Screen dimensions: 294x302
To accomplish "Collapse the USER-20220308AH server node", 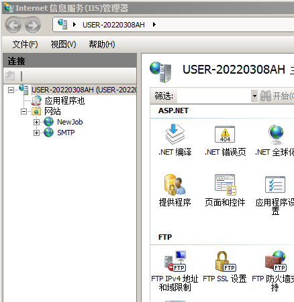I will click(11, 90).
